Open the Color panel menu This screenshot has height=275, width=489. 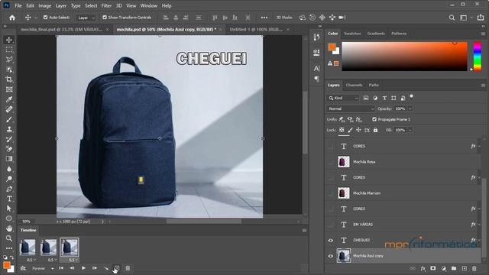pos(483,34)
